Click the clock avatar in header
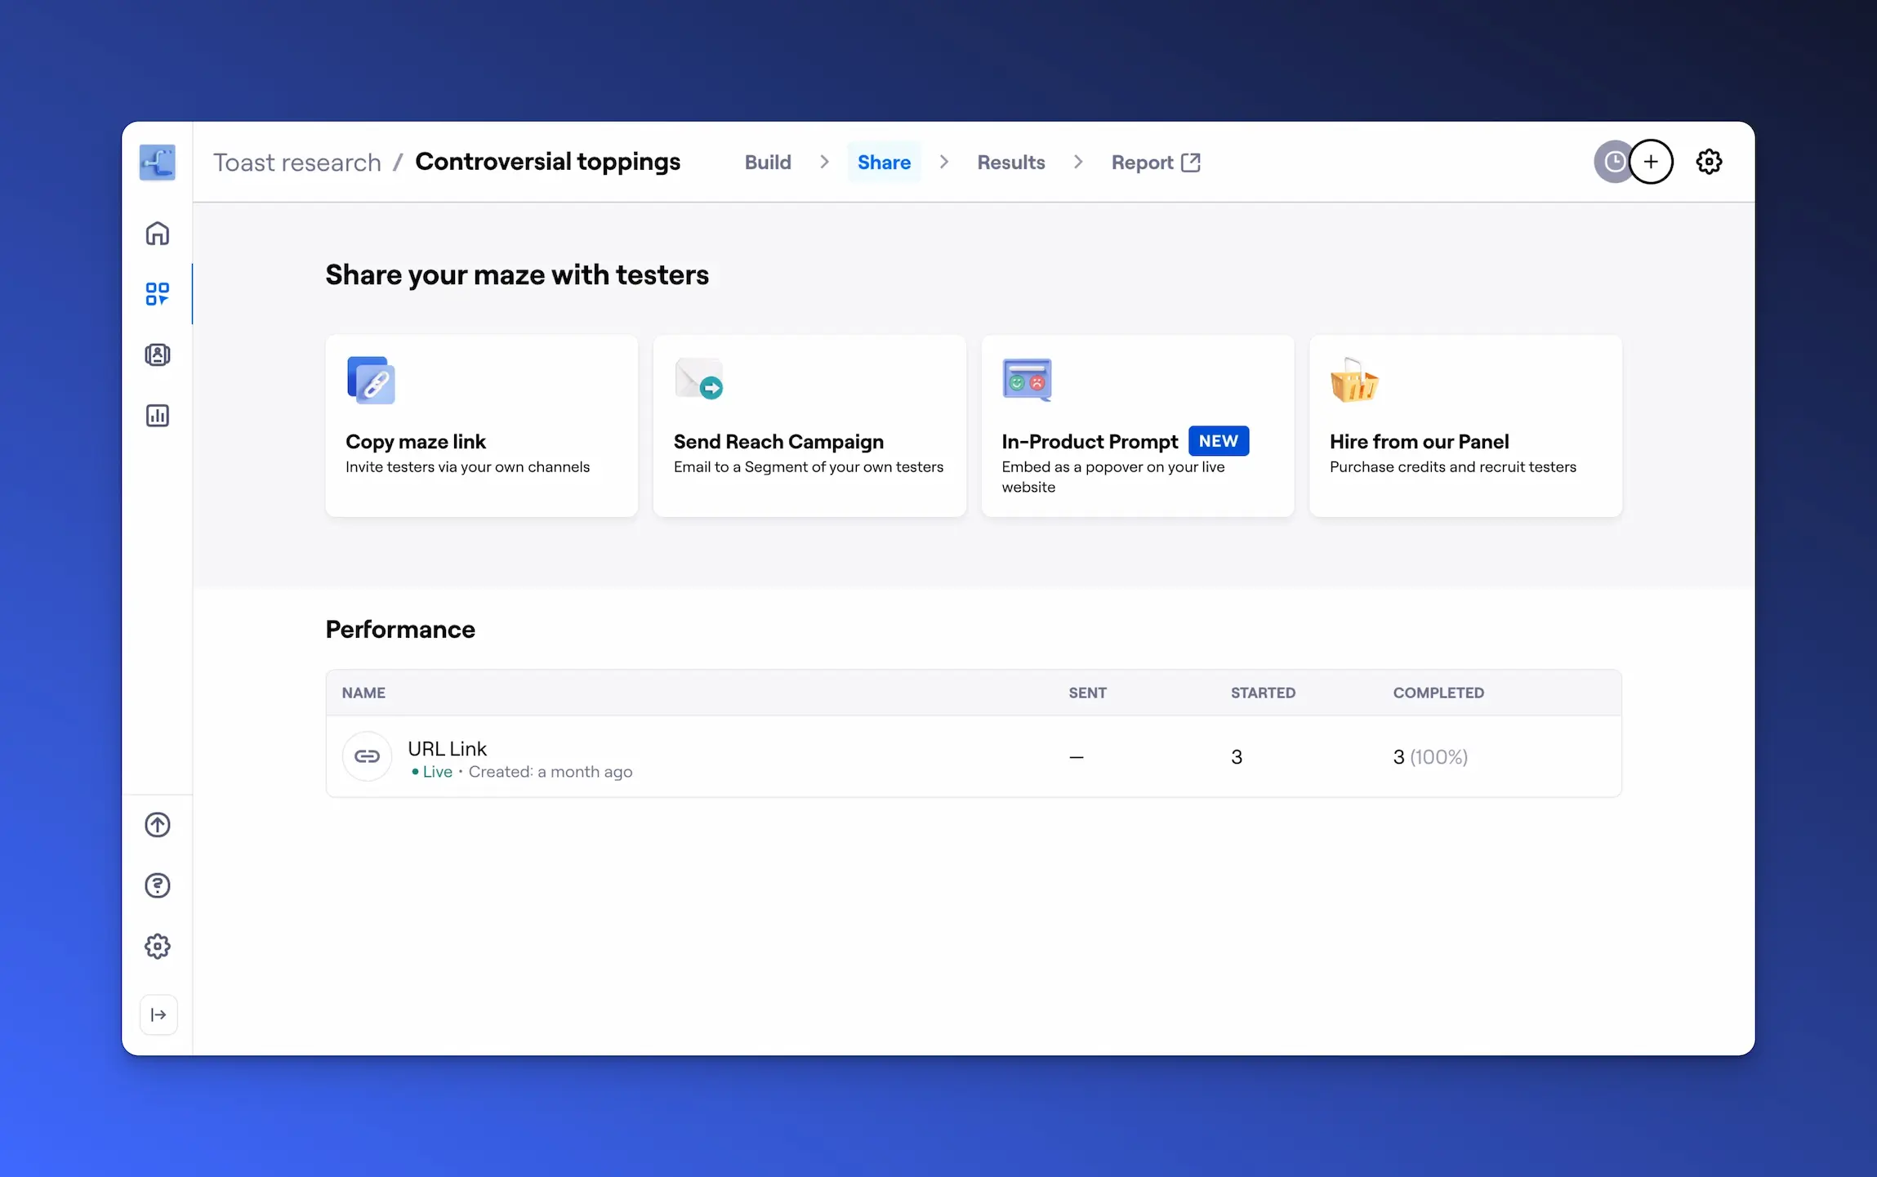Viewport: 1877px width, 1177px height. 1612,162
